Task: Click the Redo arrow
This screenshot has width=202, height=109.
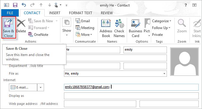Action: pos(32,5)
